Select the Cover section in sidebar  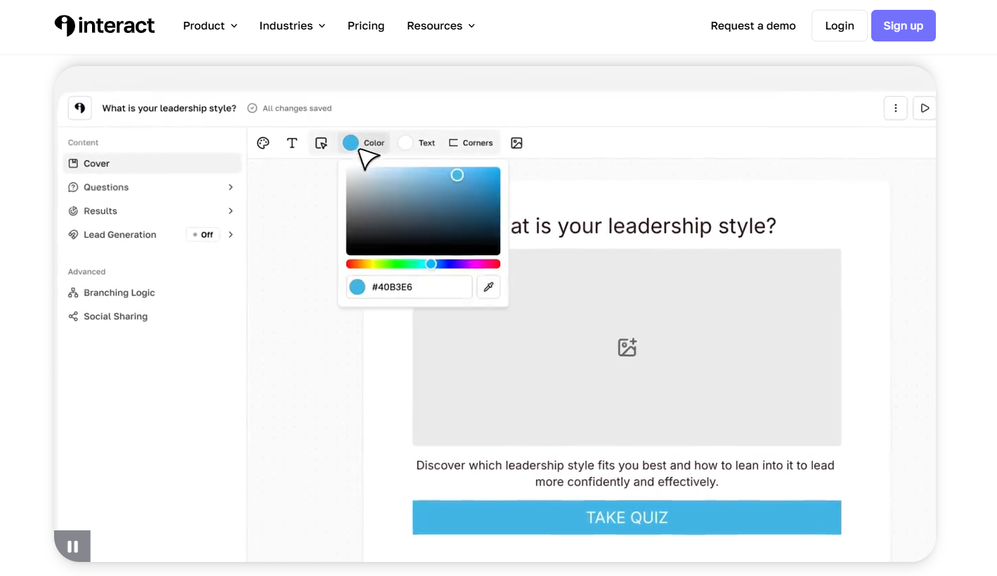pos(152,164)
